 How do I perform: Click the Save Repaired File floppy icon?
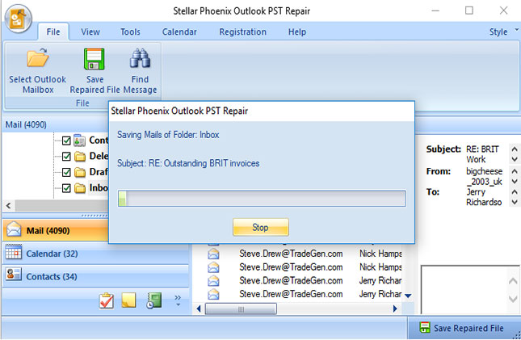(95, 60)
